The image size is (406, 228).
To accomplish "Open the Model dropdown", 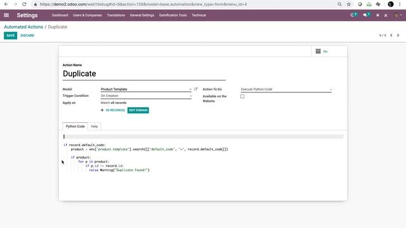I will pyautogui.click(x=146, y=89).
